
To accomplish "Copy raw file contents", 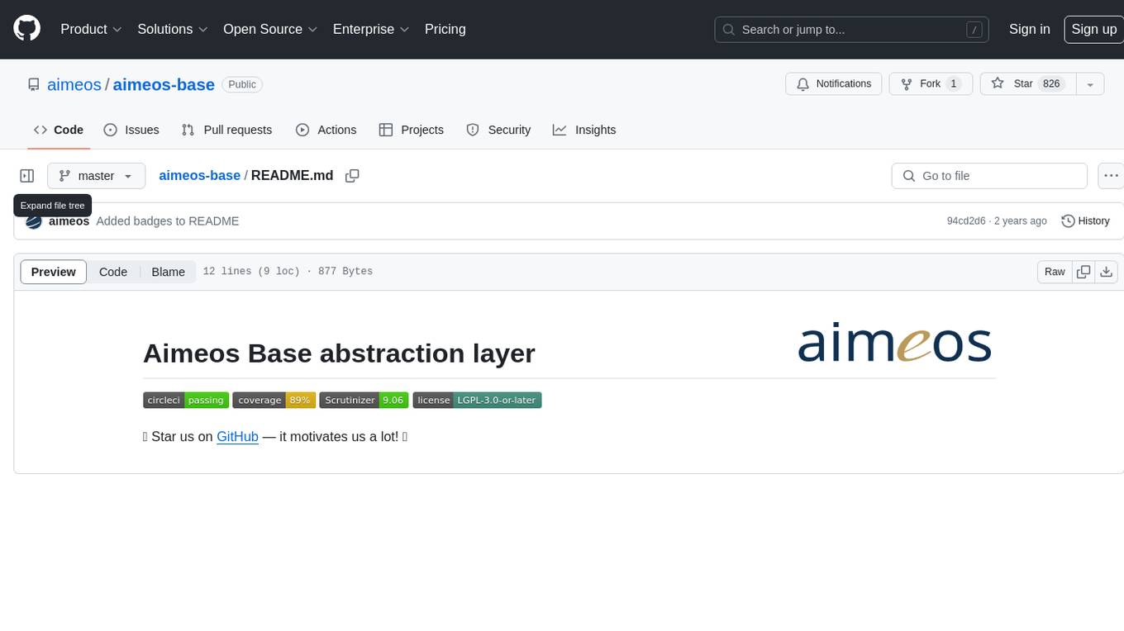I will (1084, 272).
